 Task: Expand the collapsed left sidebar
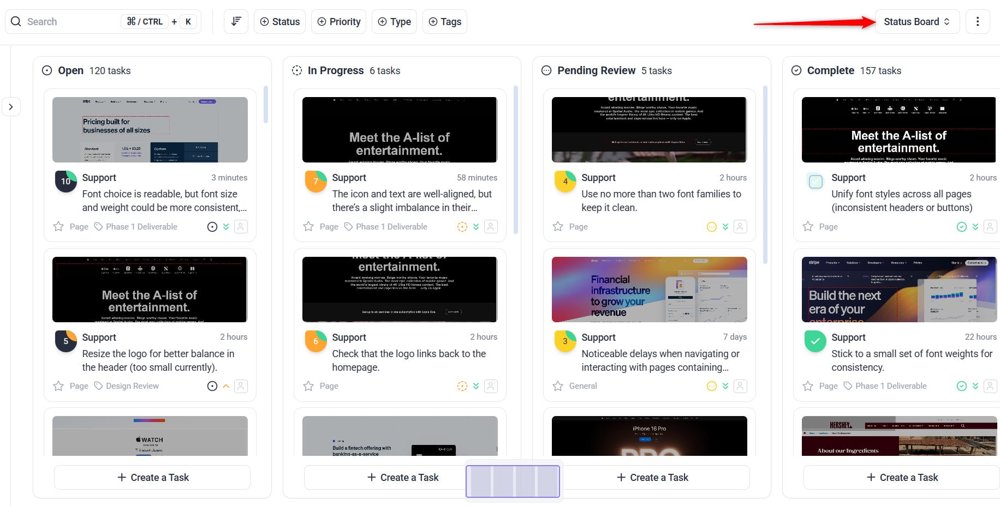click(x=11, y=107)
